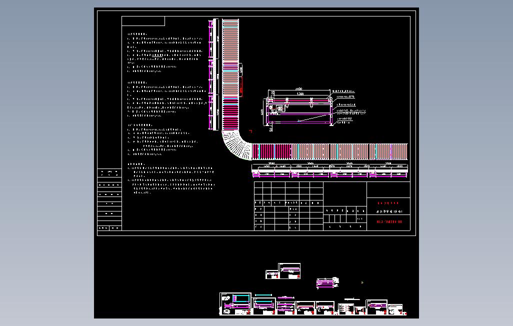513x326 pixels.
Task: Select the 50 dimension below the conveyor leg
Action: (271, 129)
